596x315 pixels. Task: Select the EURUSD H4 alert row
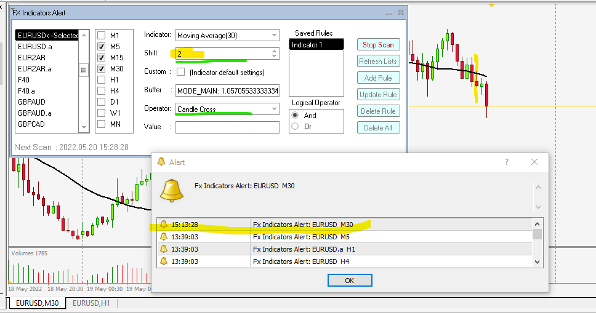345,261
